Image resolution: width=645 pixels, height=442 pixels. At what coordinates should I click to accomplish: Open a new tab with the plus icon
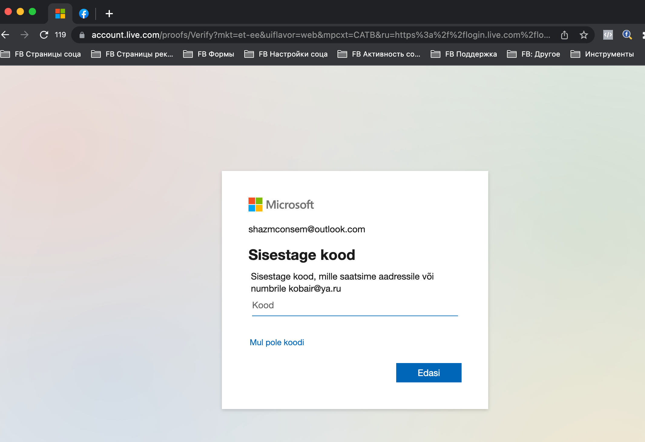(x=109, y=14)
